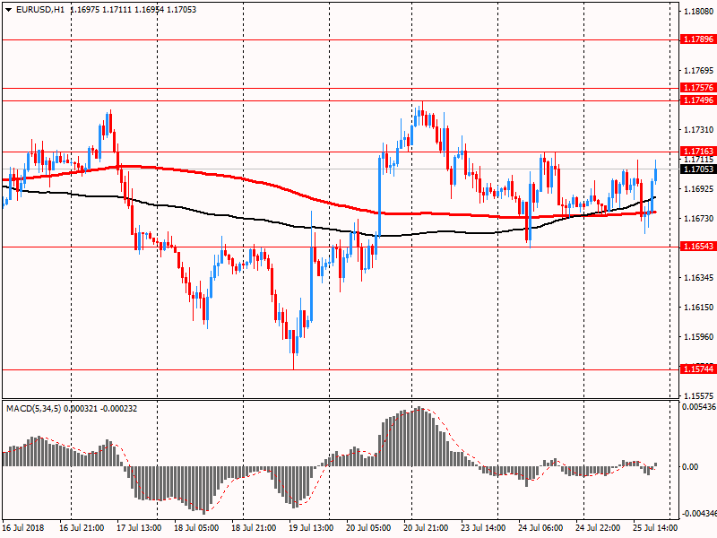The image size is (717, 538).
Task: Select the 0.00 MACD zero level label
Action: [690, 467]
